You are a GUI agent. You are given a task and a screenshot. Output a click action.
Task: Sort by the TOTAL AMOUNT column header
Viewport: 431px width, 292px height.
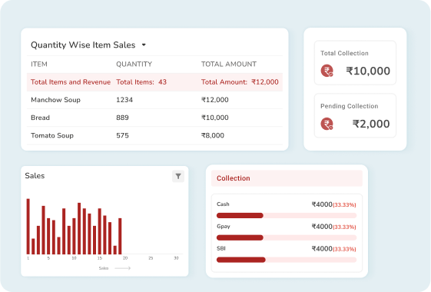pos(229,64)
